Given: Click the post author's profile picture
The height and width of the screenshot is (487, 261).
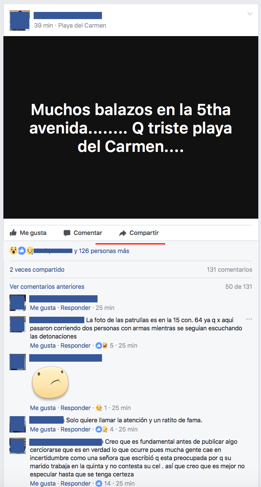Looking at the screenshot, I should click(20, 20).
